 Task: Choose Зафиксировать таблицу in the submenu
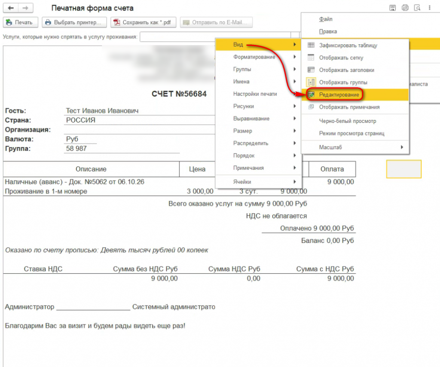pyautogui.click(x=355, y=46)
